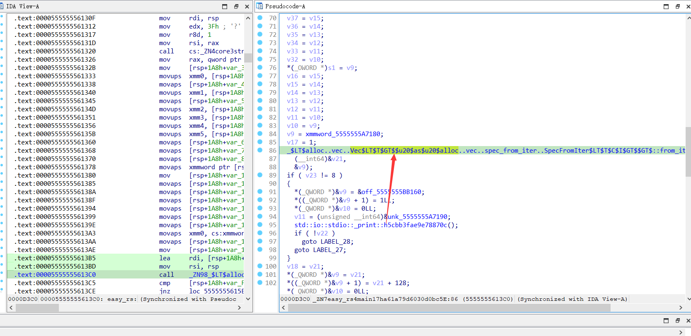This screenshot has height=336, width=691.
Task: Toggle breakpoint dot at pseudocode line 86
Action: (260, 150)
